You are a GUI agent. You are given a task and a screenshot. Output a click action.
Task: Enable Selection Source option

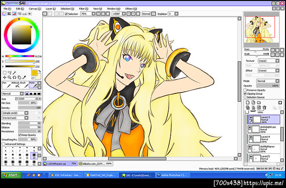245,97
